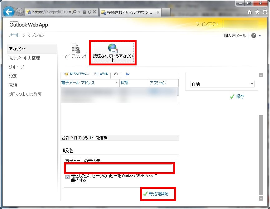Click the Outlook Web App logo
Screen dimensions: 270x209
(29, 24)
